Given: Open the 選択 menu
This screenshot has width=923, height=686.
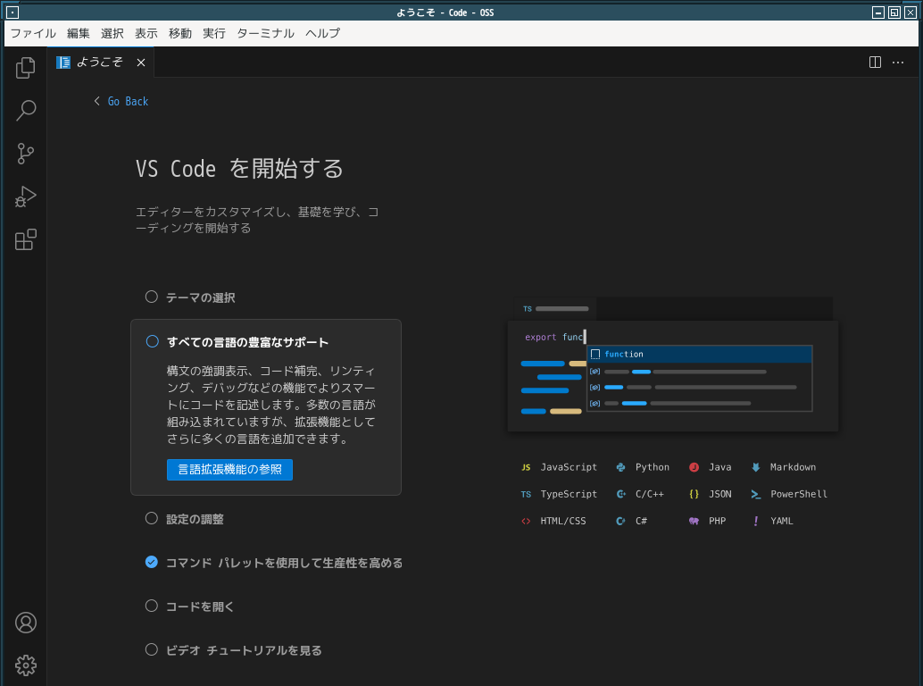Looking at the screenshot, I should click(112, 34).
